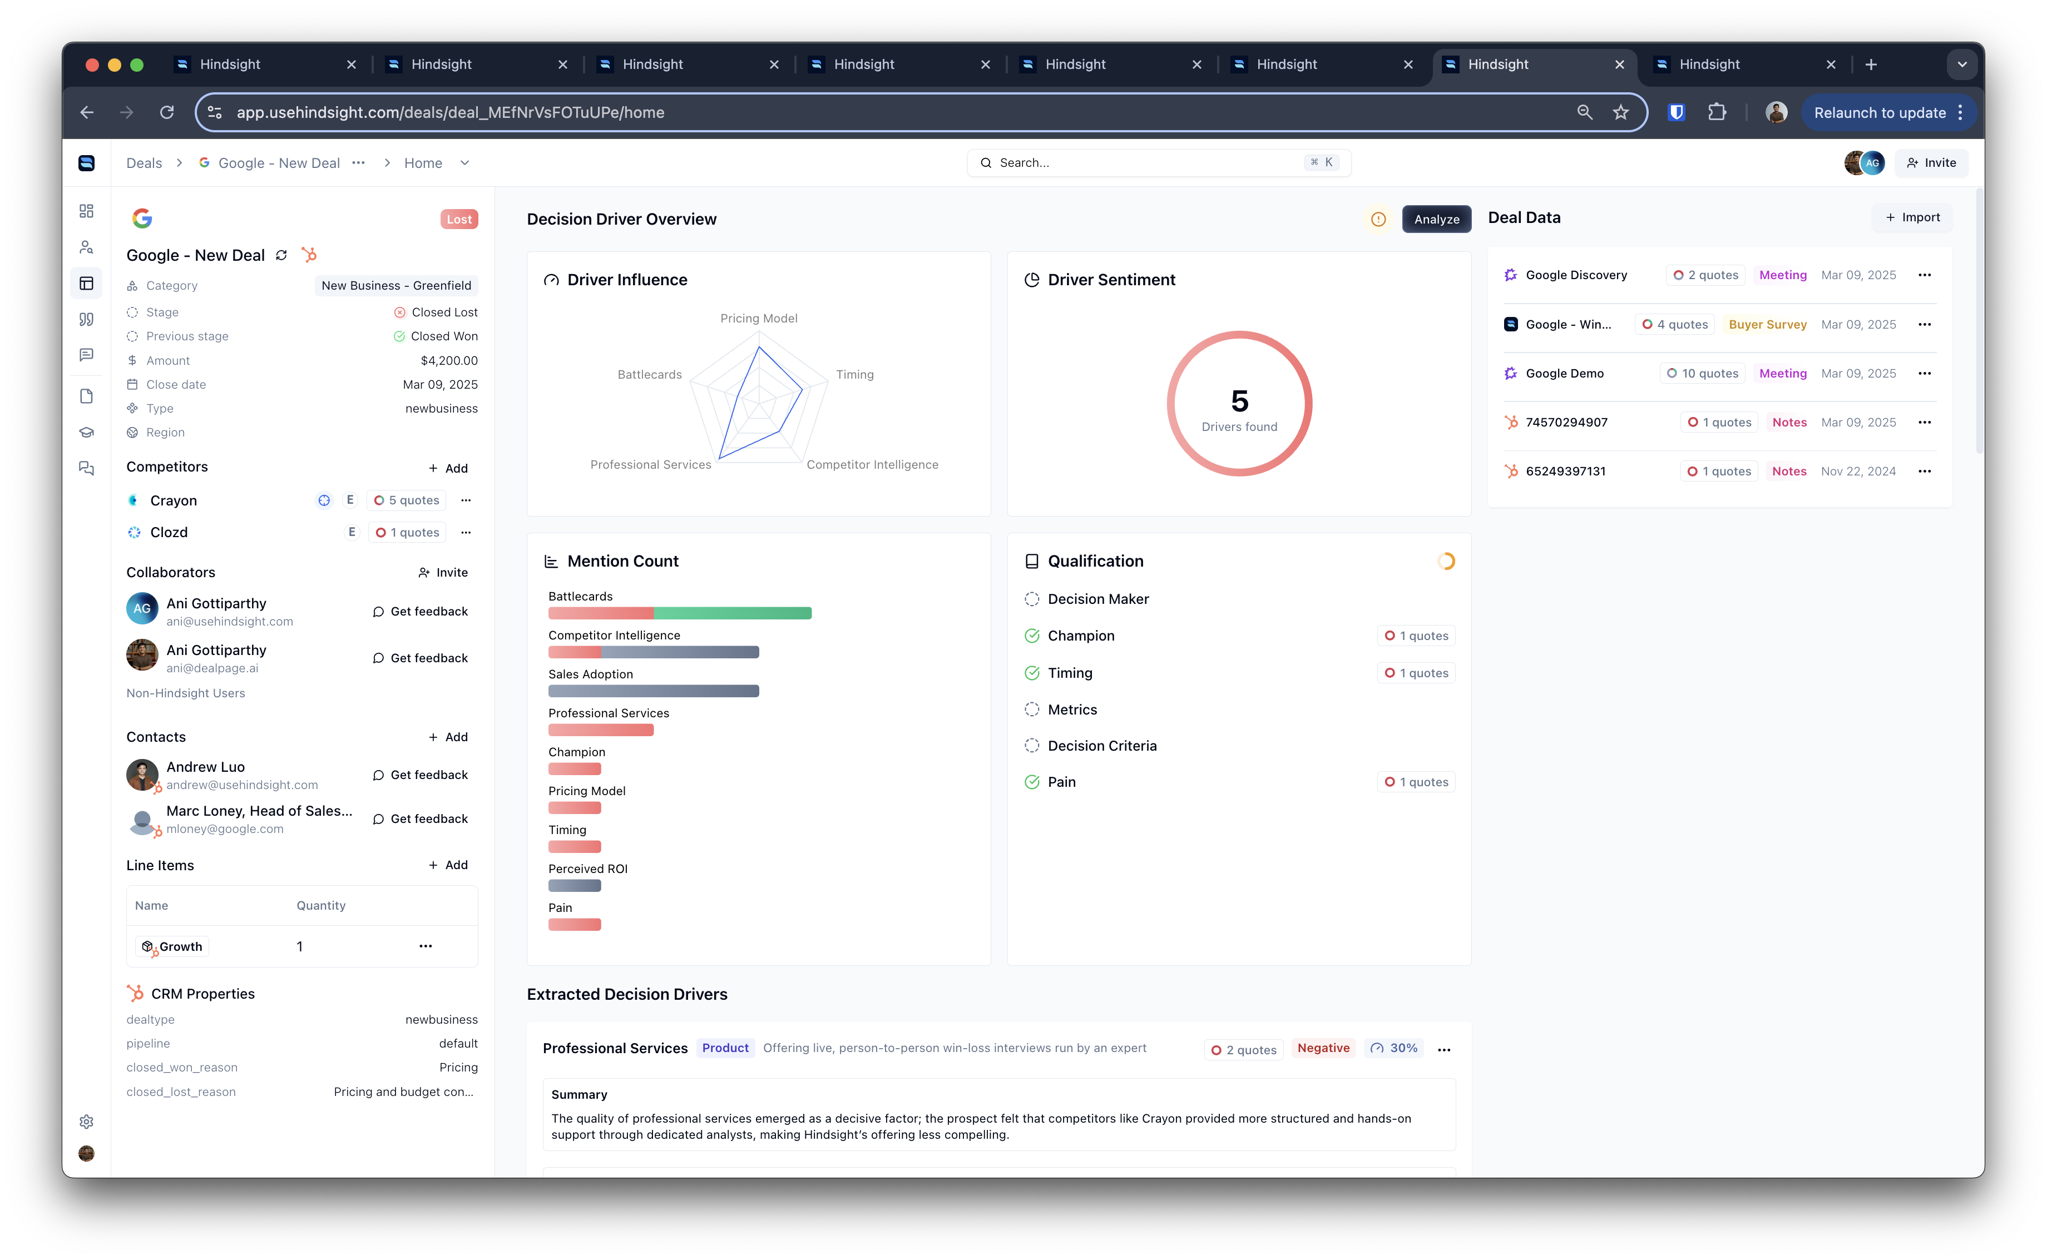Open the graduation cap icon in sidebar
This screenshot has width=2047, height=1260.
tap(87, 433)
